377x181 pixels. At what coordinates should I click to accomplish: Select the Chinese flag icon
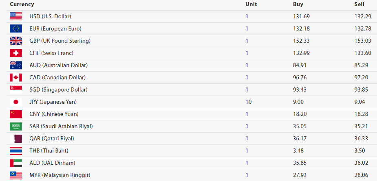[16, 114]
